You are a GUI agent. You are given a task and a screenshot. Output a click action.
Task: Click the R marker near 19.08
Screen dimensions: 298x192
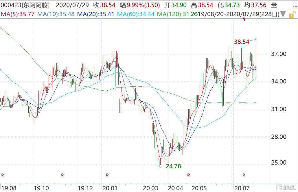(x=3, y=175)
